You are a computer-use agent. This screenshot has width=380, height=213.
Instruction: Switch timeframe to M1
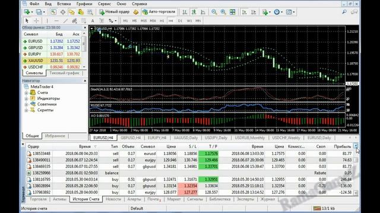[x=125, y=21]
